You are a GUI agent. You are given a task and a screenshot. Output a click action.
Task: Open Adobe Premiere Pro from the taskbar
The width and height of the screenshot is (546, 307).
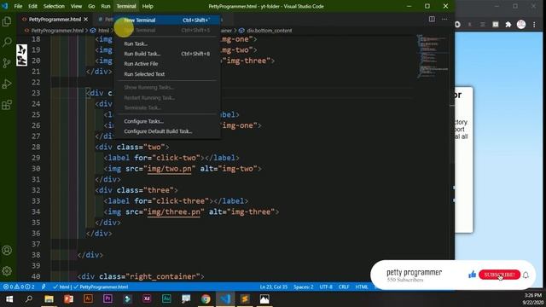pyautogui.click(x=107, y=298)
